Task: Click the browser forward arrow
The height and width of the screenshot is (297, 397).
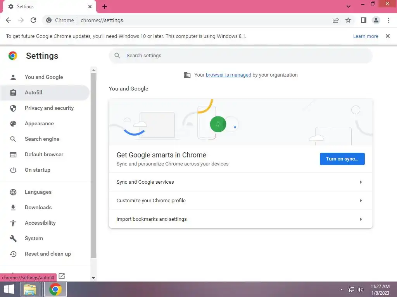Action: click(x=21, y=20)
